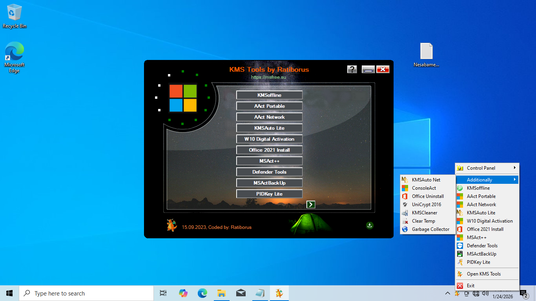This screenshot has height=301, width=536.
Task: Choose Open KMS Tools menu item
Action: (x=483, y=274)
